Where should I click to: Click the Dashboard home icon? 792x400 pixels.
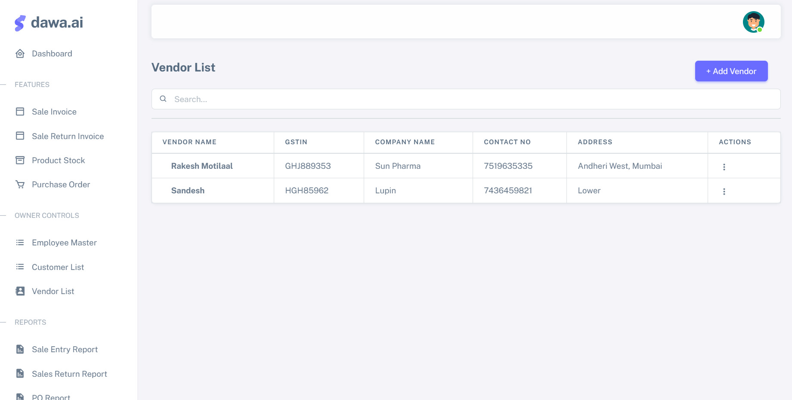pos(20,53)
